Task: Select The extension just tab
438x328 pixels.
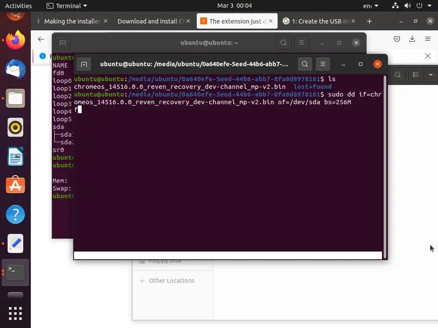Action: point(237,21)
